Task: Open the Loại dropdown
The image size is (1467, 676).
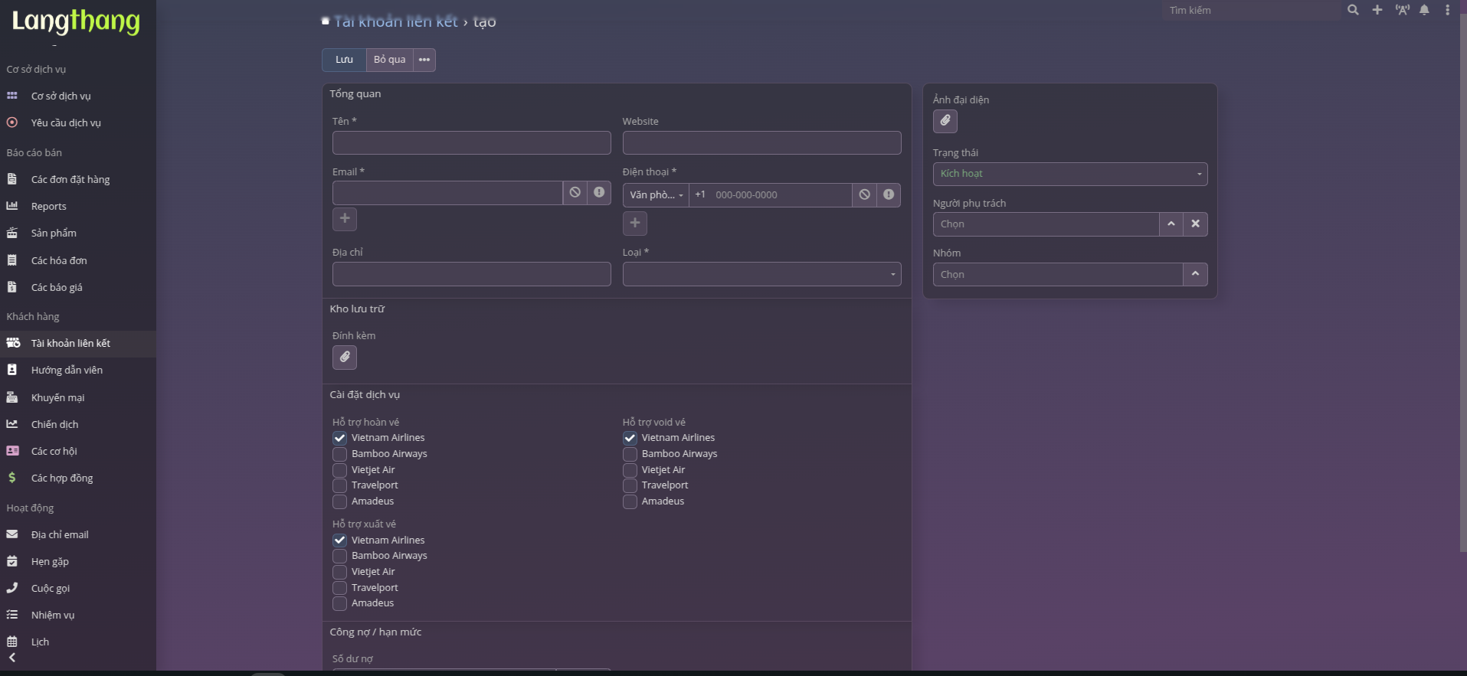Action: [x=761, y=274]
